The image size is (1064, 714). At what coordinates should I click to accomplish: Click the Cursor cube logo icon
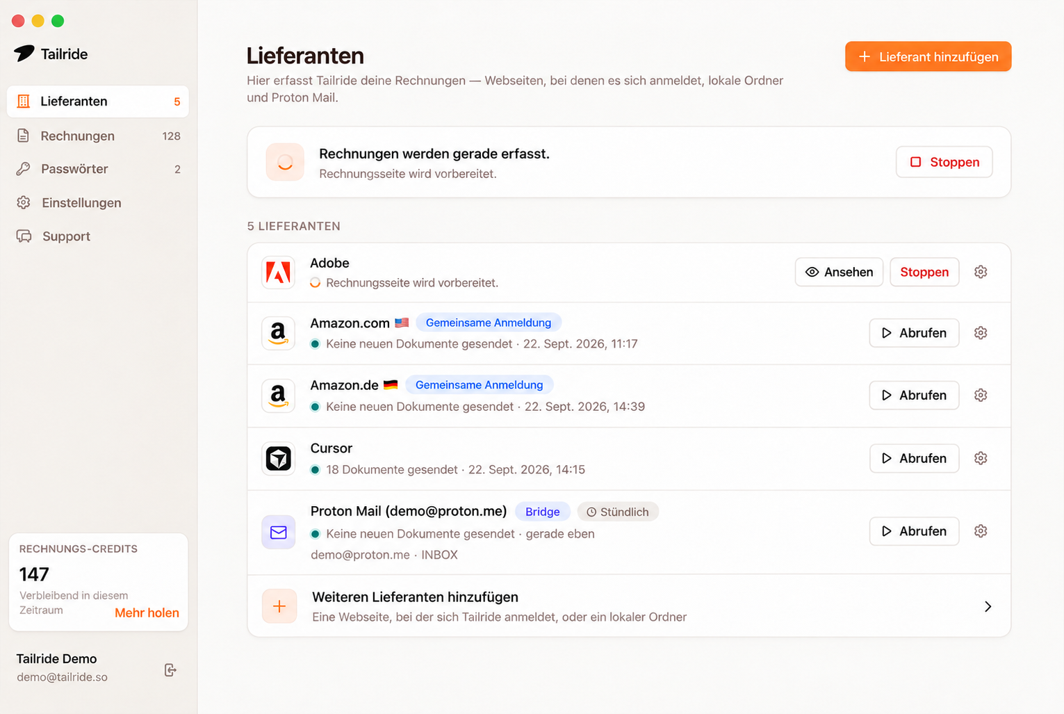[x=279, y=459]
